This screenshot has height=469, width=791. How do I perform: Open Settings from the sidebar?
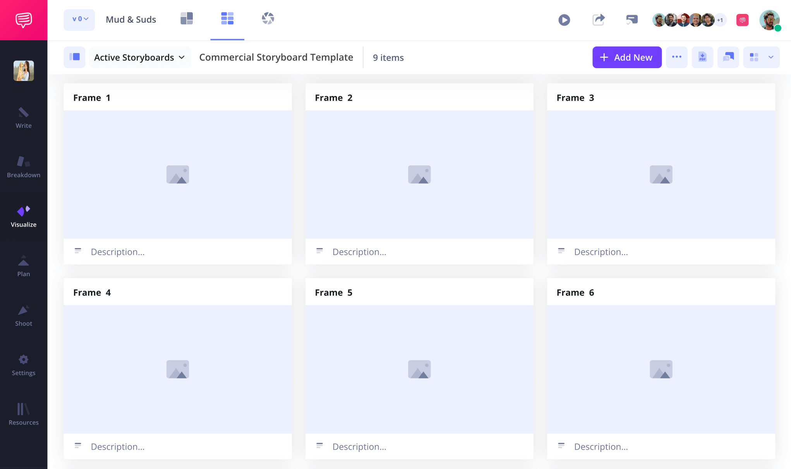pyautogui.click(x=23, y=364)
